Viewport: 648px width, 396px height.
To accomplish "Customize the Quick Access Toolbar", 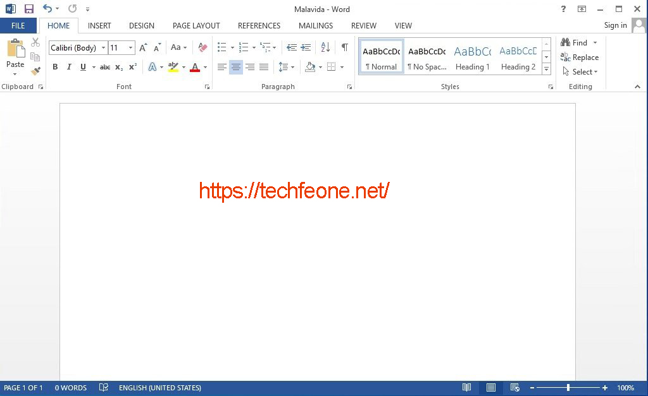I will (87, 9).
